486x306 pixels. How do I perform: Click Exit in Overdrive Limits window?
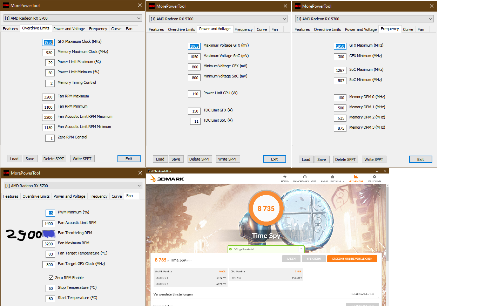click(x=129, y=159)
